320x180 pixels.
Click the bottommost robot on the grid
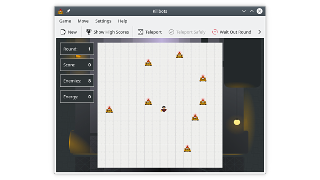click(187, 149)
